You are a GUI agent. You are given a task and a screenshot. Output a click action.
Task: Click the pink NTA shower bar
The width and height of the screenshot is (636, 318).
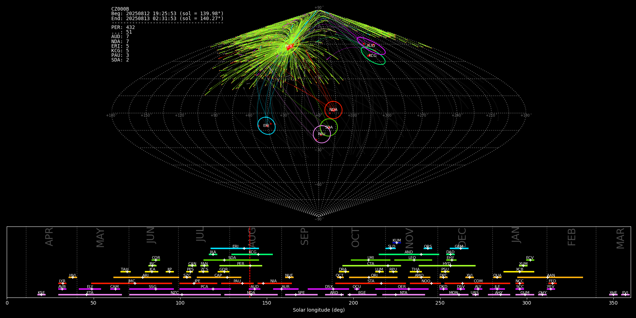coord(404,295)
